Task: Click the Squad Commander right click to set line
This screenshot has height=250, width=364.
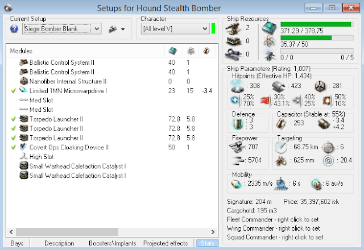Action: (x=275, y=238)
